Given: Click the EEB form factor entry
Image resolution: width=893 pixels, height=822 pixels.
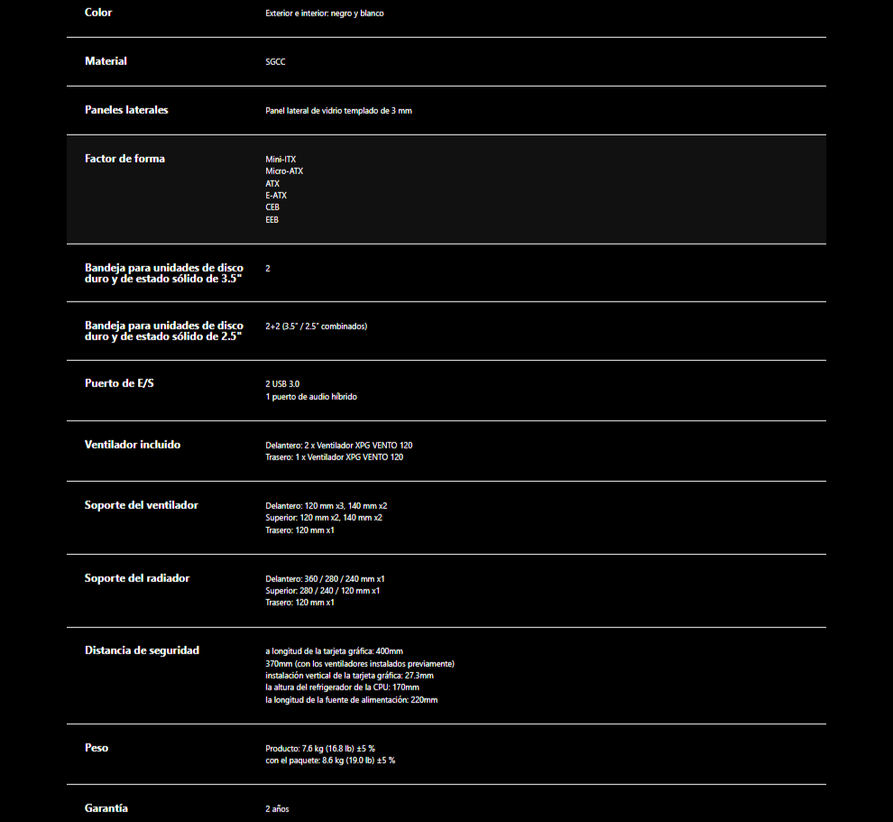Looking at the screenshot, I should click(272, 220).
